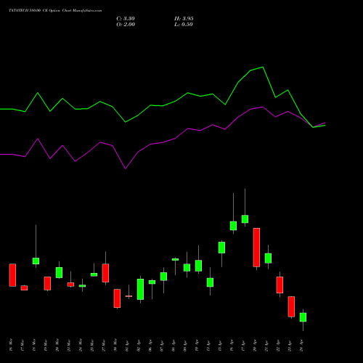Click the lowest dip of the purple line

126,168
